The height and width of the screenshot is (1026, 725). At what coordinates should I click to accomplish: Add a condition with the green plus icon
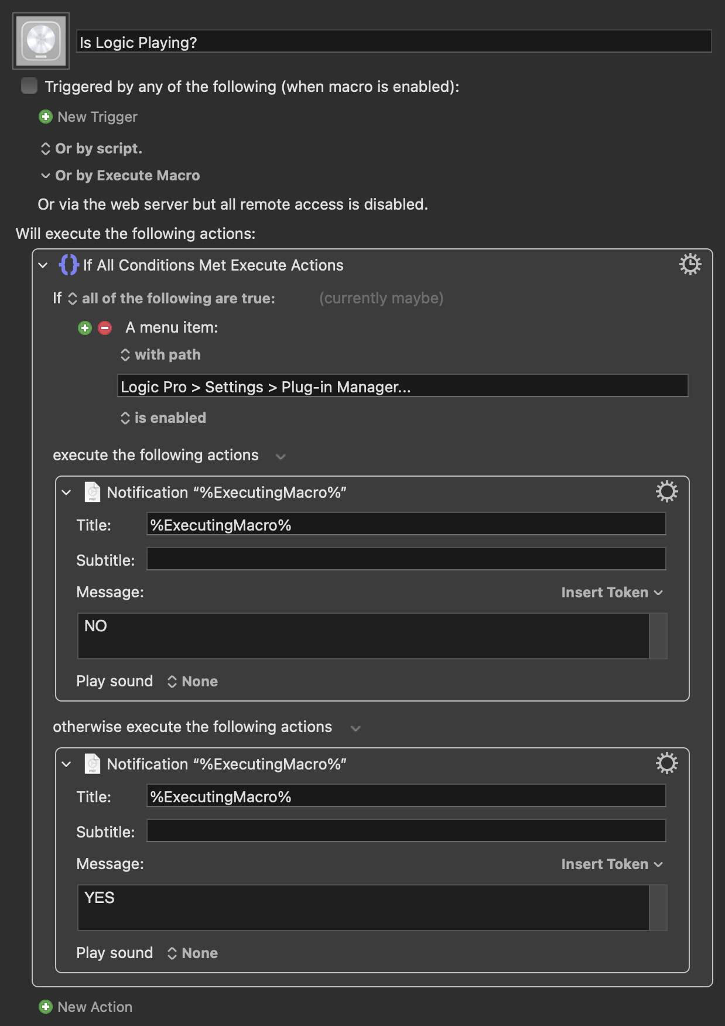pyautogui.click(x=85, y=328)
